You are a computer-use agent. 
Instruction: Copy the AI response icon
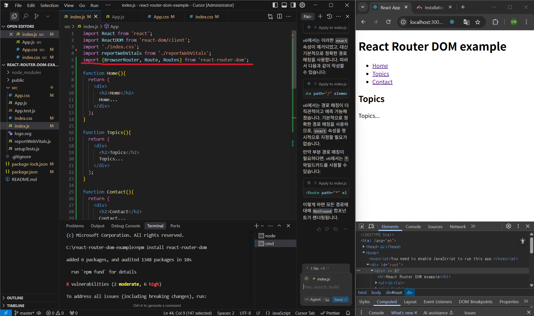pos(336,229)
